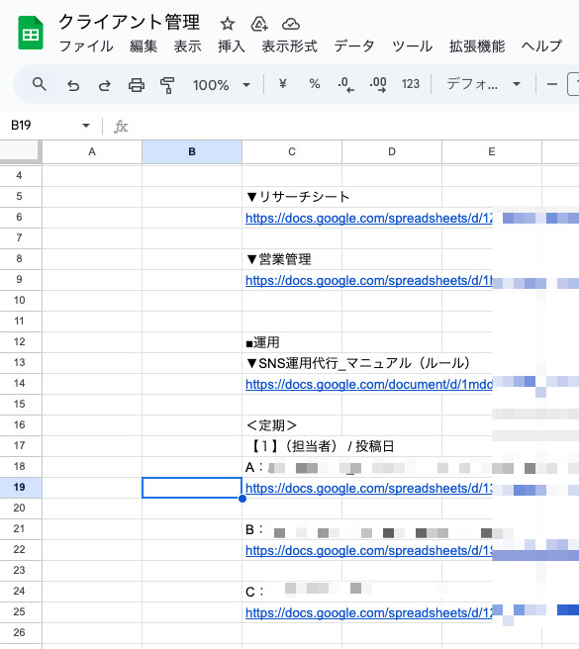Select column C header
Viewport: 579px width, 649px height.
(x=292, y=152)
